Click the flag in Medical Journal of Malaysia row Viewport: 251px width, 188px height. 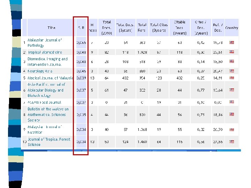tap(231, 78)
